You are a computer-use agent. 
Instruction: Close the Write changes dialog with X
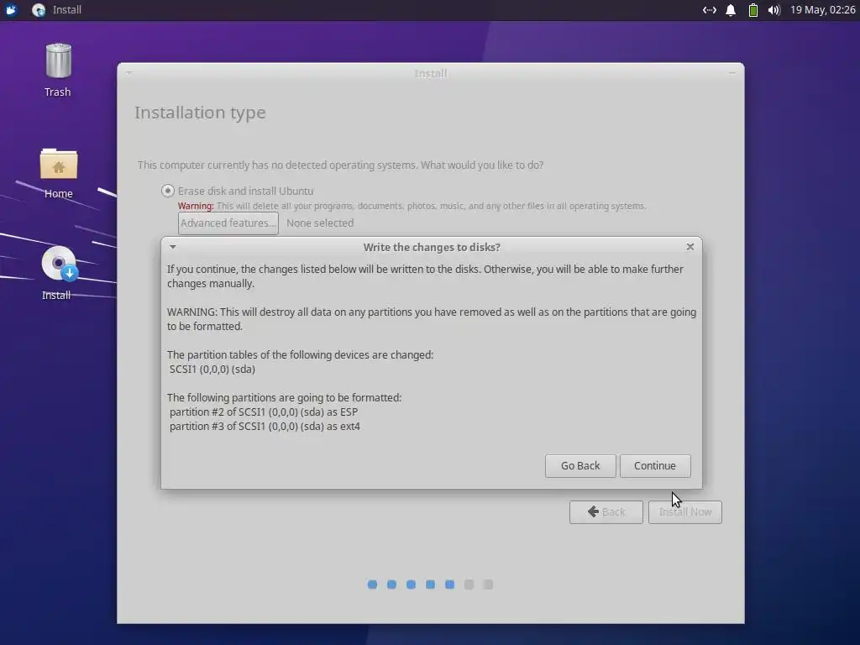690,247
